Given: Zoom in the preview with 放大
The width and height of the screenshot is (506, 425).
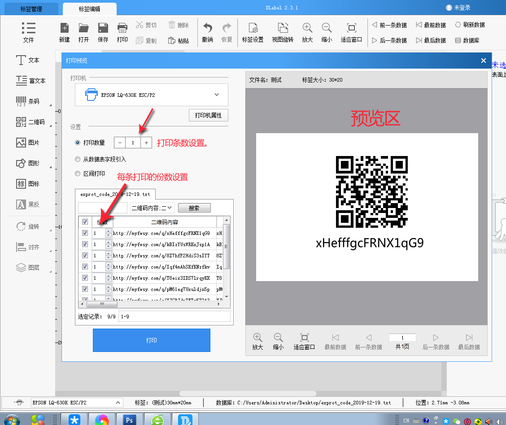Looking at the screenshot, I should 257,341.
